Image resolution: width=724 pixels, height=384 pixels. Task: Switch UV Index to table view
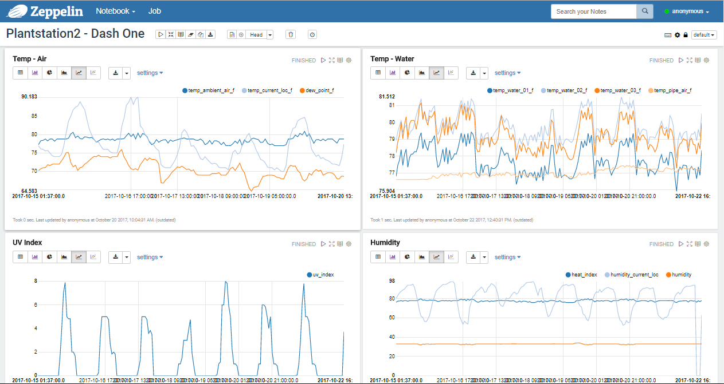(x=20, y=257)
